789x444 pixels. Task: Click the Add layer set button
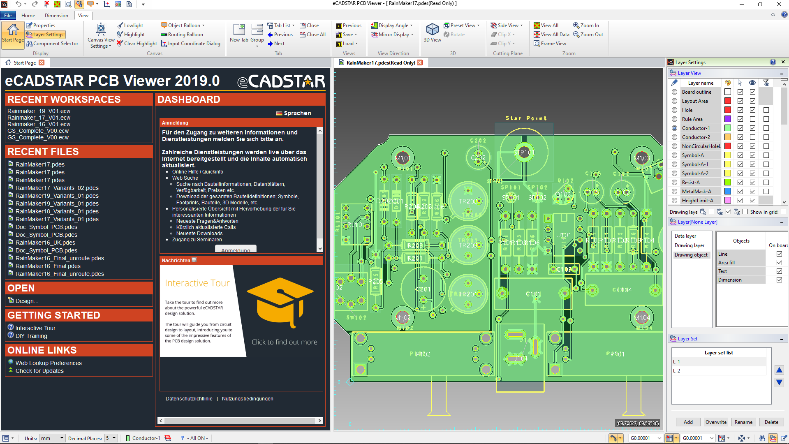point(688,422)
